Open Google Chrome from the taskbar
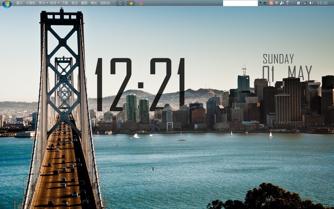Viewport: 334px width, 209px height. 131,3
